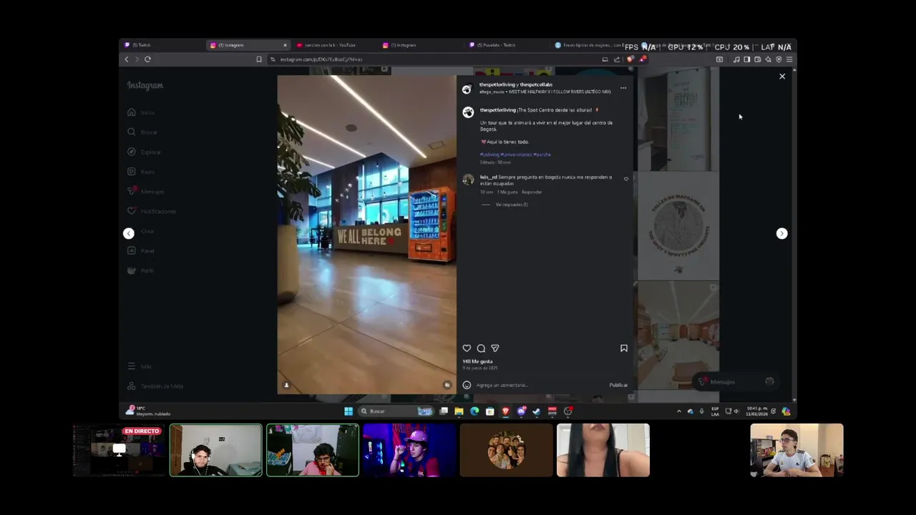Open Instagram Inicio in the sidebar
Screen dimensions: 916x515
tap(141, 112)
